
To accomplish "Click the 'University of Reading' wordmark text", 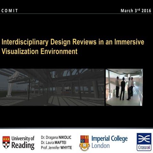I will [23, 143].
